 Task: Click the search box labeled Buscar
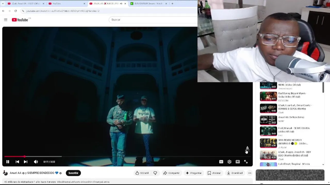(x=153, y=20)
